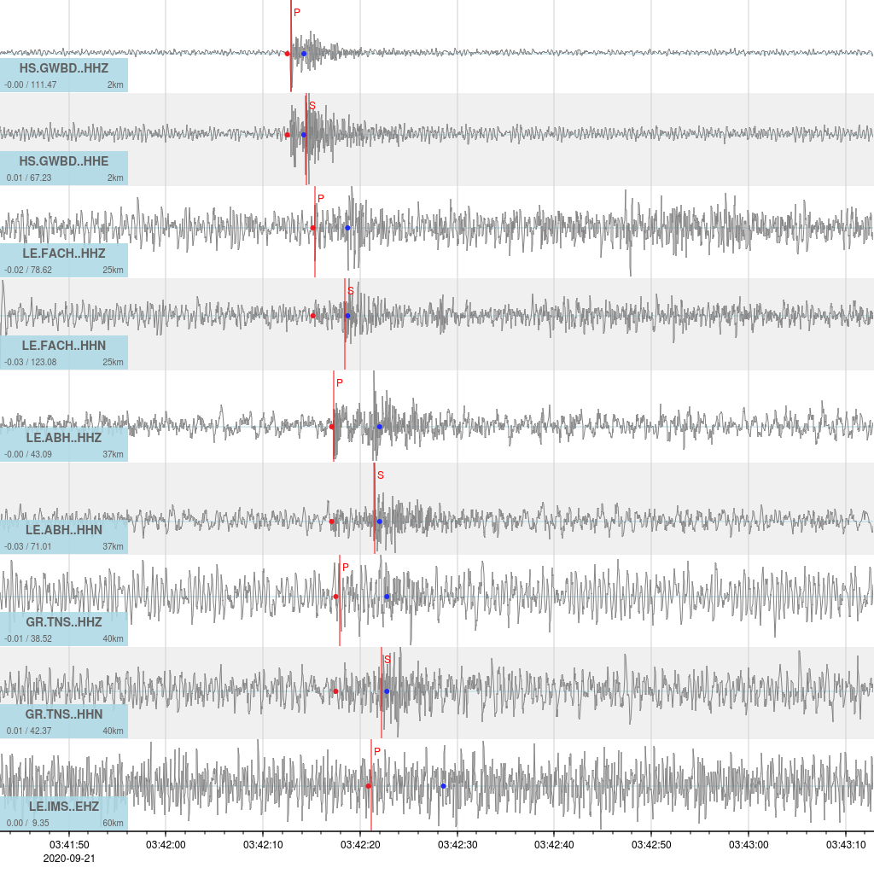This screenshot has height=874, width=874.
Task: Click the blue dot on LE.FACH..HHZ trace
Action: (347, 228)
